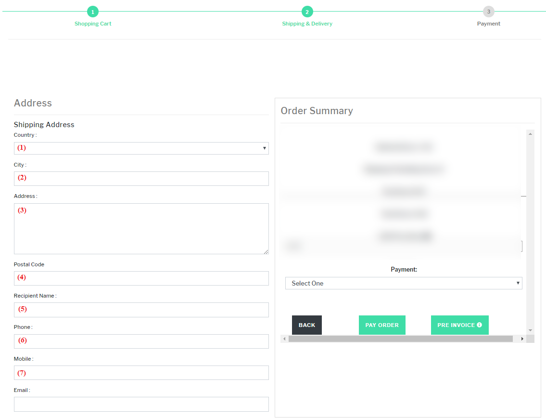
Task: Click the Payment step 3 circle
Action: pyautogui.click(x=488, y=12)
